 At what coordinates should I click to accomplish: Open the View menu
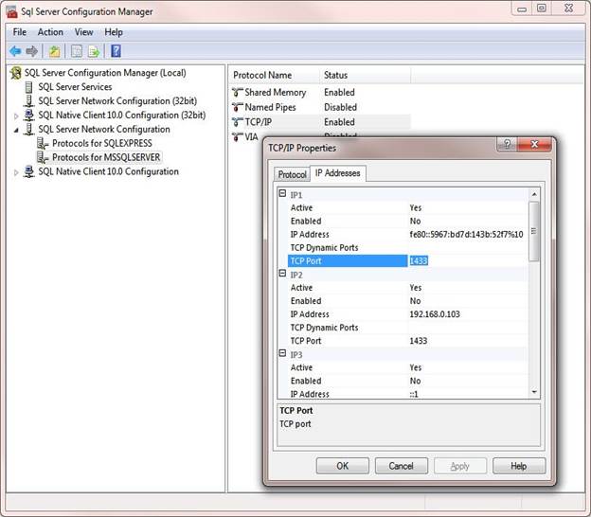click(x=83, y=32)
